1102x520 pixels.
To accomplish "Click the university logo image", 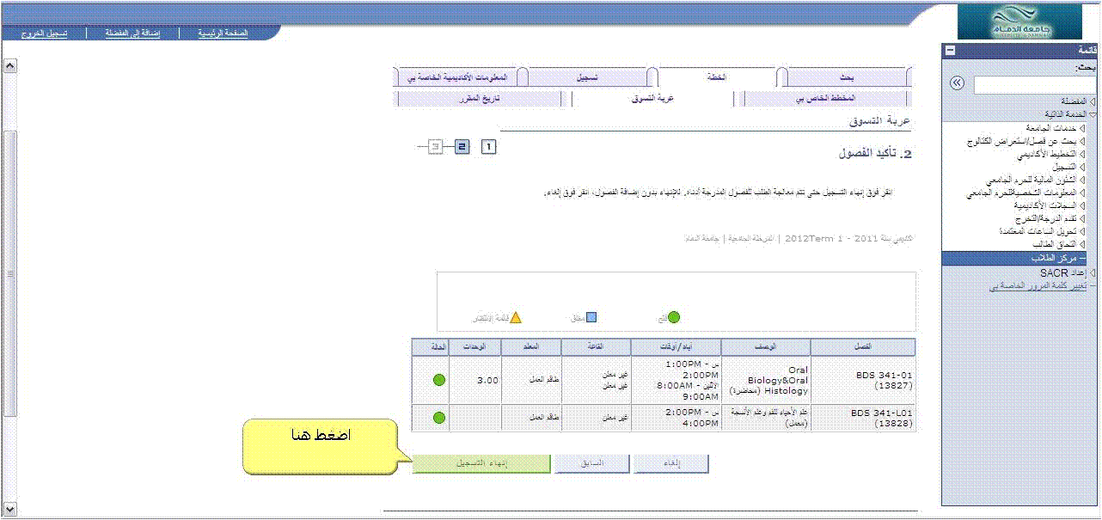I will pos(1020,22).
